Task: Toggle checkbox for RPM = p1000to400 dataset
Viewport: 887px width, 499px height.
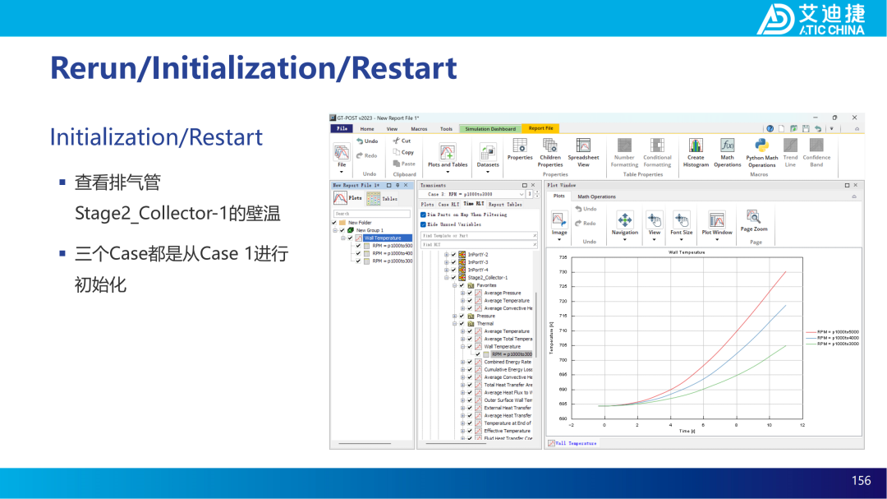Action: (358, 254)
